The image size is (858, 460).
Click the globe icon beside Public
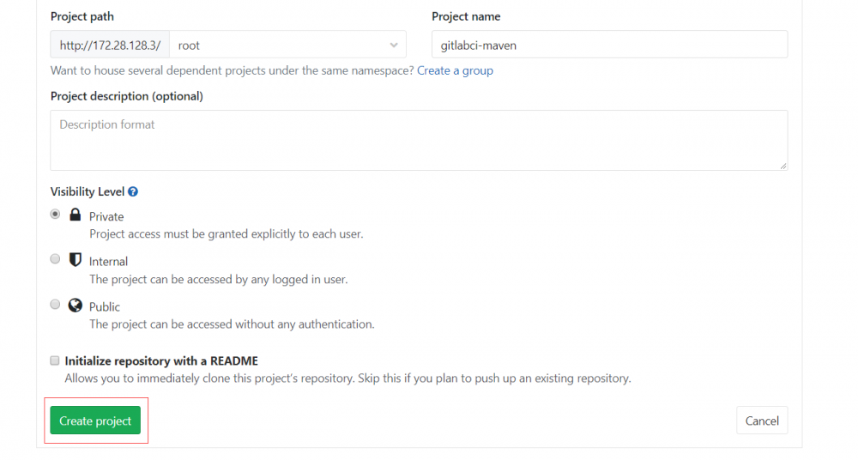point(75,306)
